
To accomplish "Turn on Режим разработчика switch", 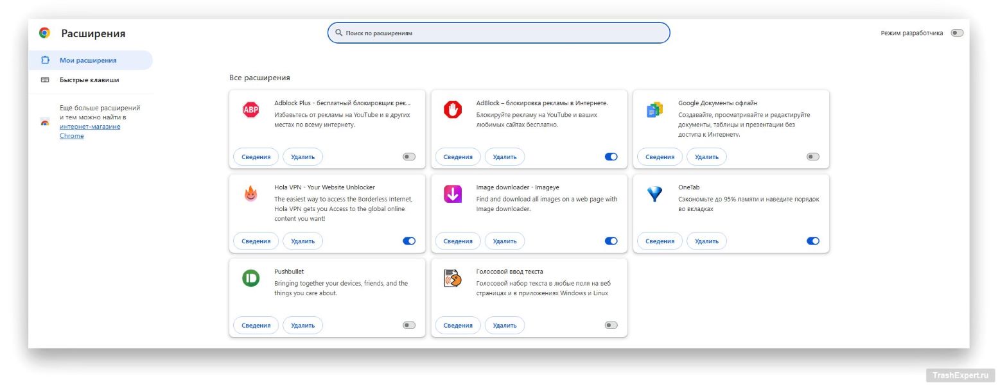I will (957, 33).
